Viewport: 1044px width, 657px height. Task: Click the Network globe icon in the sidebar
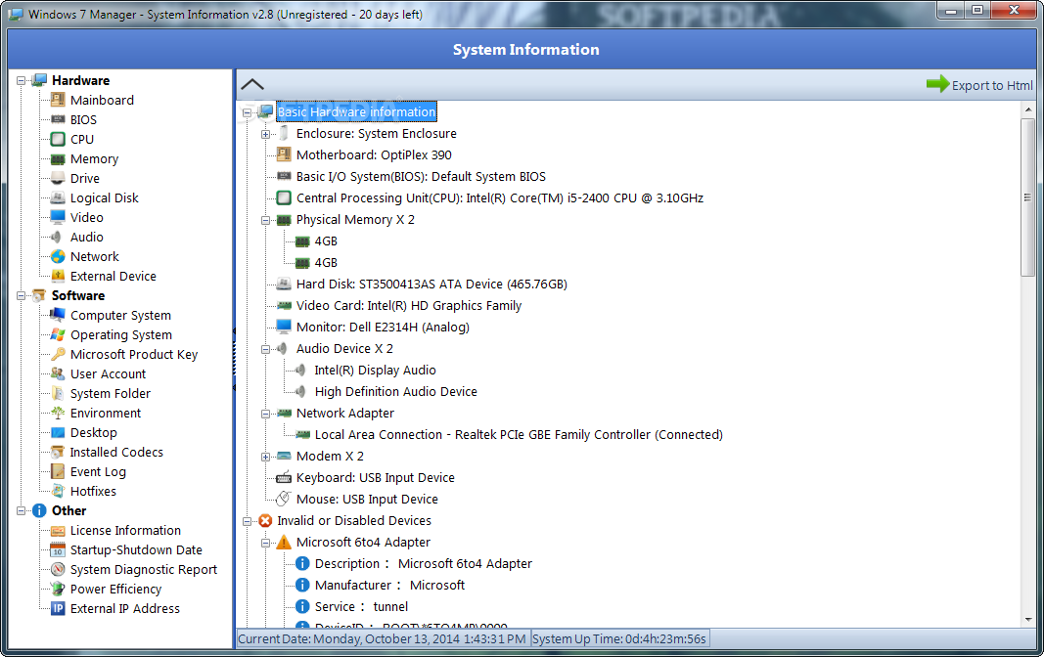pos(58,257)
